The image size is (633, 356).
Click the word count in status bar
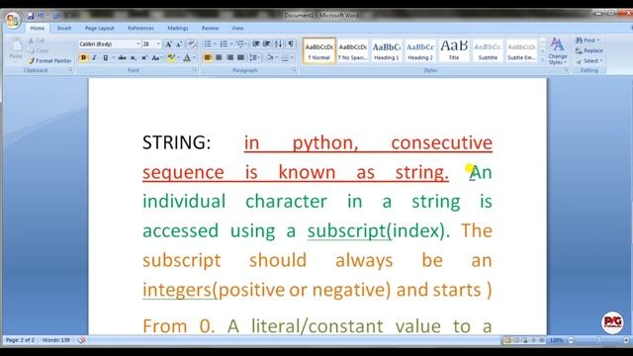click(x=56, y=340)
